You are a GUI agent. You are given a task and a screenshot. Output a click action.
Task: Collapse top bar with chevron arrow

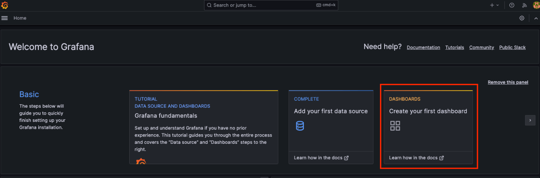536,18
